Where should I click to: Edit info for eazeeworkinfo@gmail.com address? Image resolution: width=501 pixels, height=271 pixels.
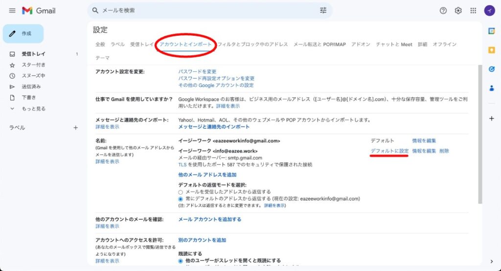424,140
